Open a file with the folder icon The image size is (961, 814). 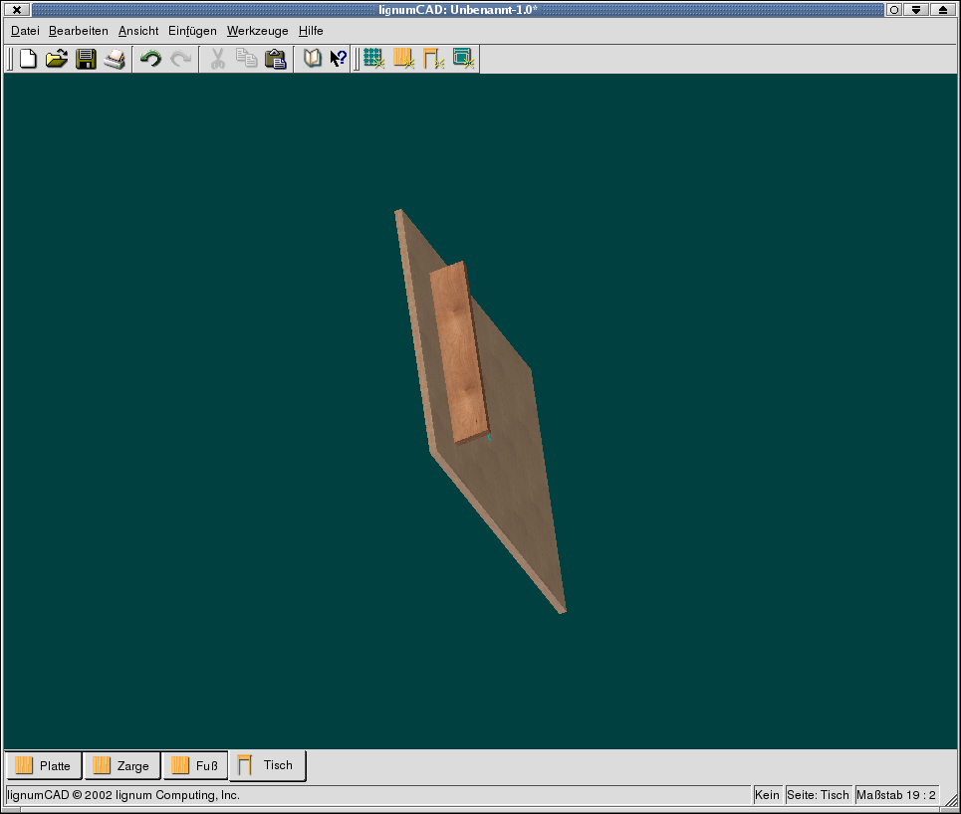[57, 59]
